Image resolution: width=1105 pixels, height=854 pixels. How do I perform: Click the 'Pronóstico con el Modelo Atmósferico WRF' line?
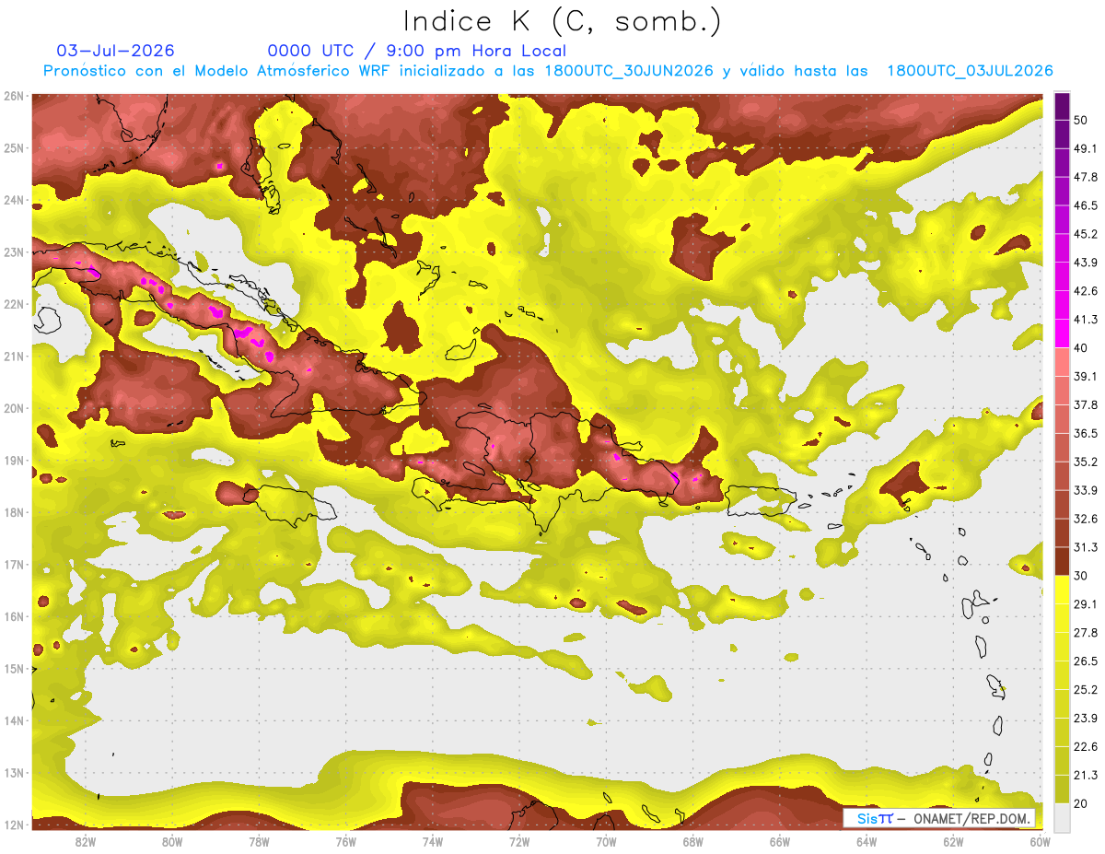[x=548, y=71]
